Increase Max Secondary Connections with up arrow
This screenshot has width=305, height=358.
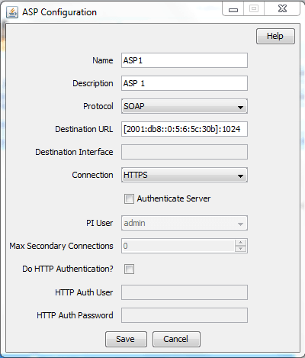[x=240, y=243]
